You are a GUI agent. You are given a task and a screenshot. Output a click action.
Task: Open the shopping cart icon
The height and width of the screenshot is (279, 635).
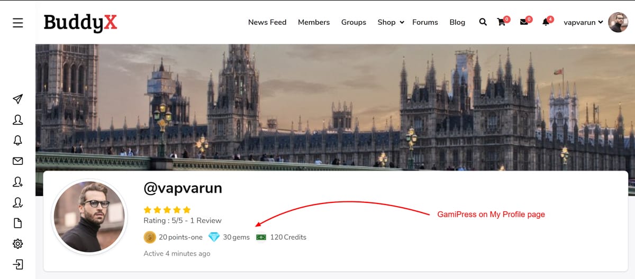tap(501, 22)
